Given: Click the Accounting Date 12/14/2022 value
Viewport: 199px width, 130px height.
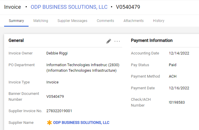Looking at the screenshot, I should click(179, 53).
